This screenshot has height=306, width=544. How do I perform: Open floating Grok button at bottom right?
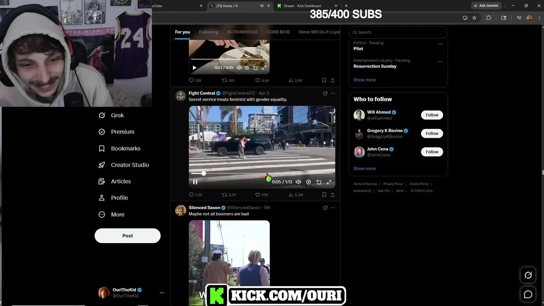pyautogui.click(x=528, y=275)
